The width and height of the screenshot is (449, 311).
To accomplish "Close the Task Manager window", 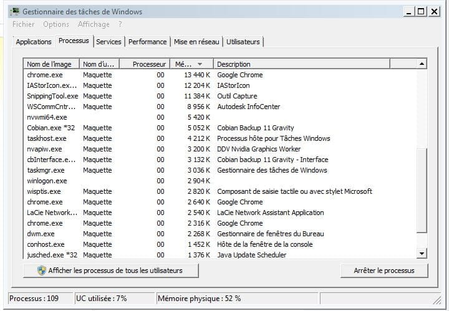I will click(434, 12).
